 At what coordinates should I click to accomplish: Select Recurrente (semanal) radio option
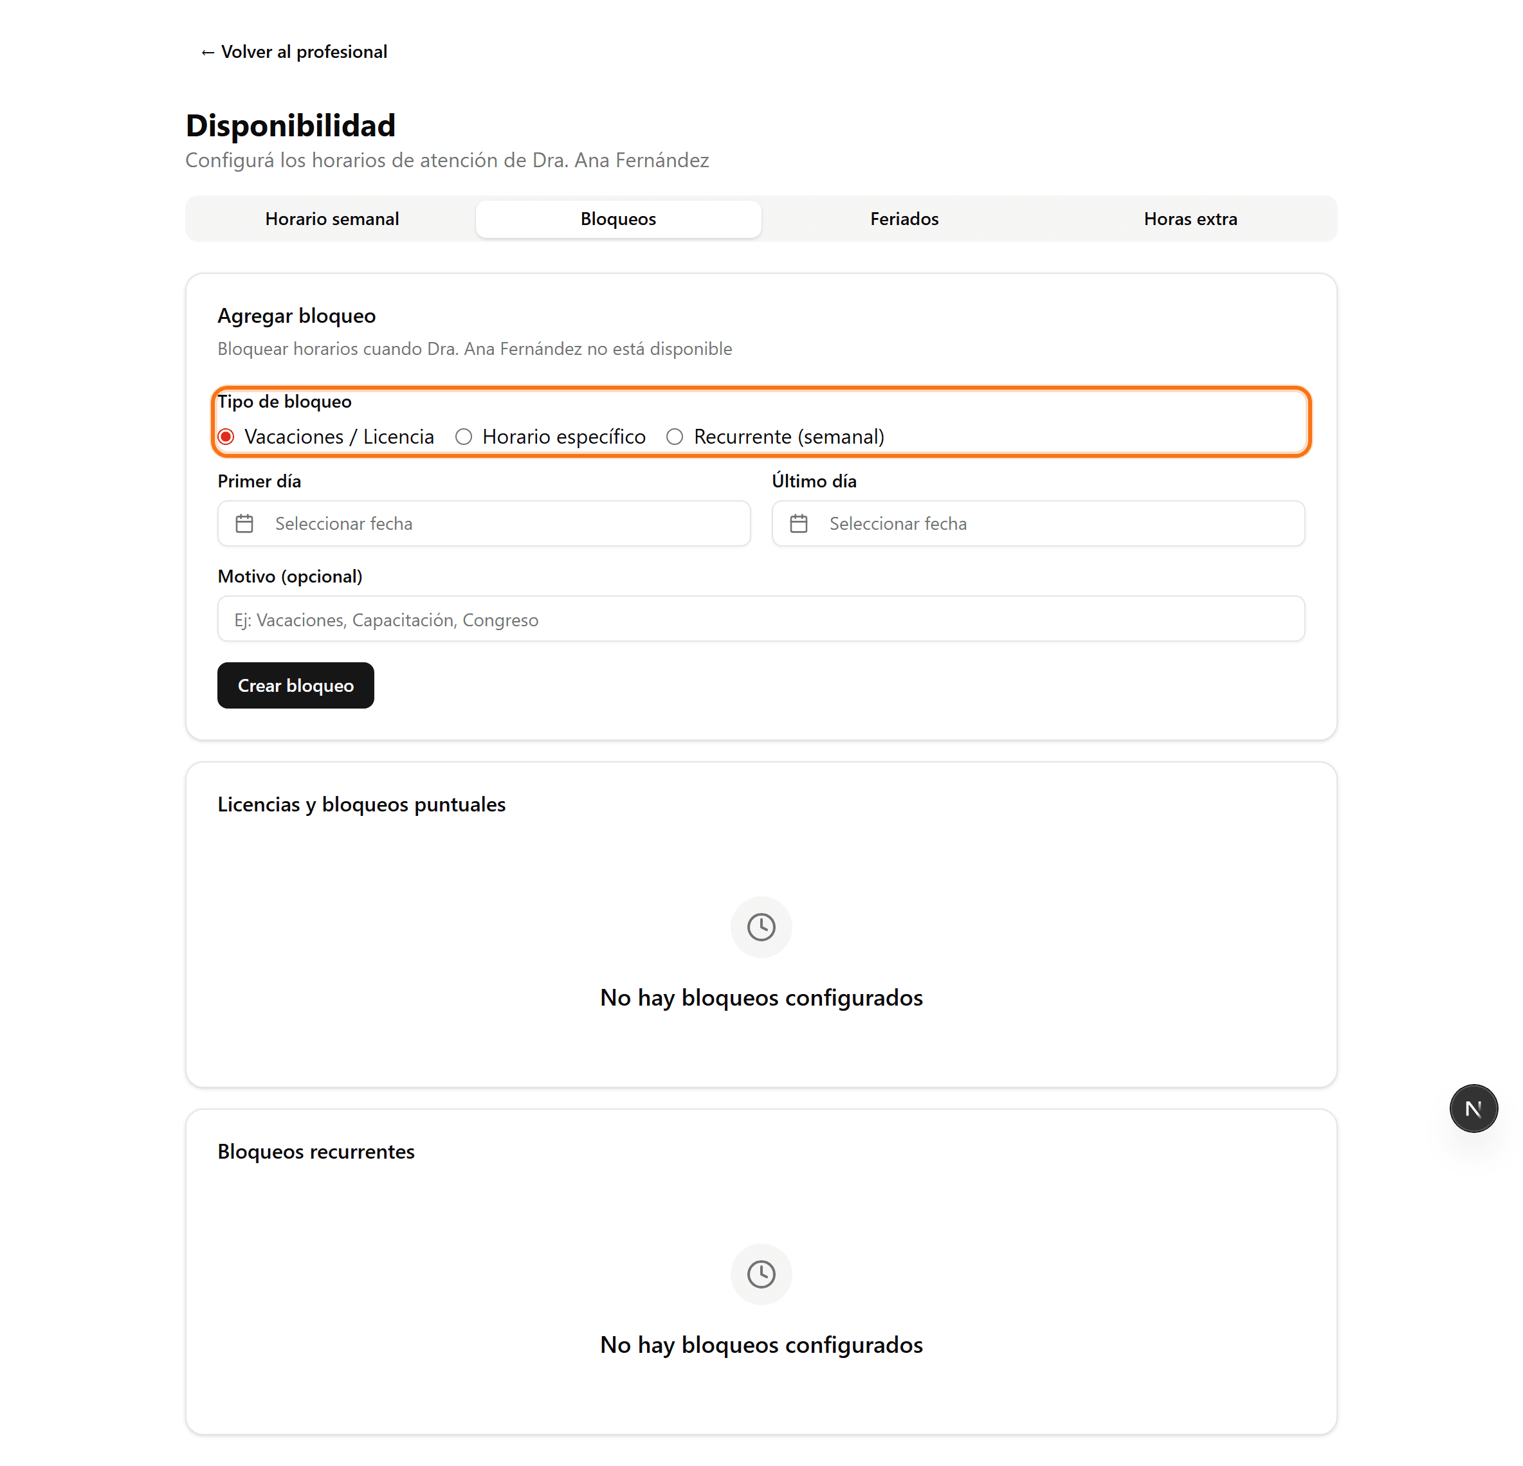(675, 437)
